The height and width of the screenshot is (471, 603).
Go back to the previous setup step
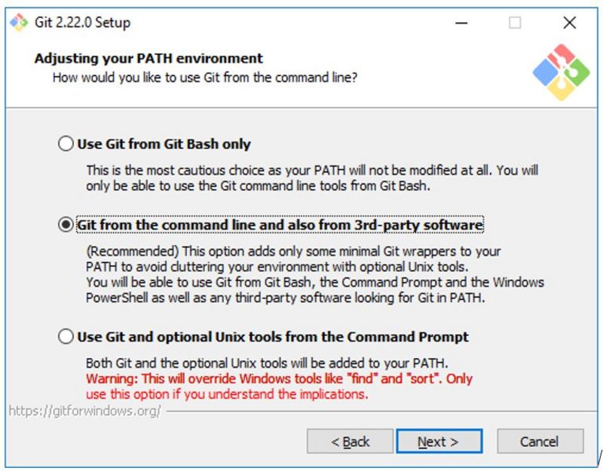point(352,442)
